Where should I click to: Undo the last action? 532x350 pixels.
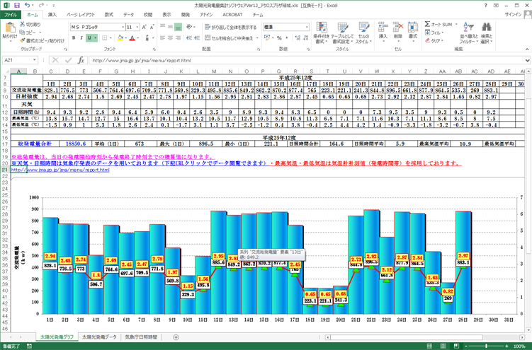click(x=27, y=5)
